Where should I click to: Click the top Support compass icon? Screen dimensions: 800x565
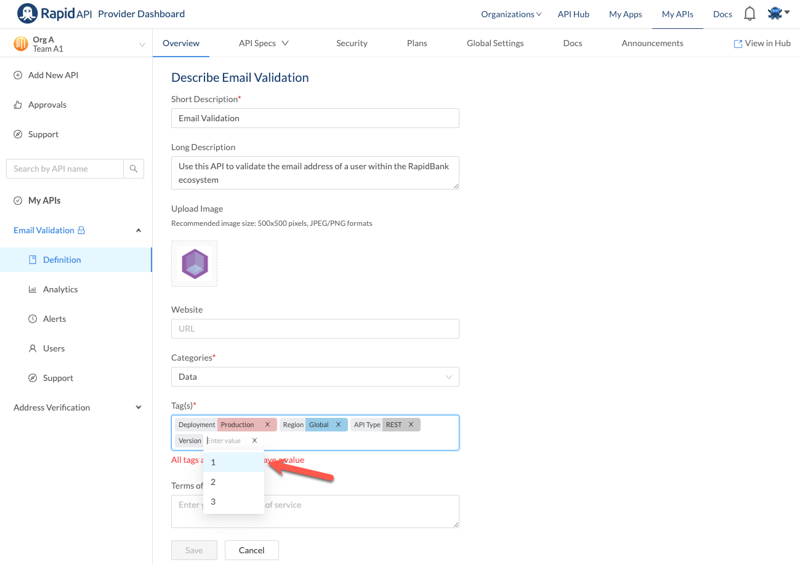[18, 134]
